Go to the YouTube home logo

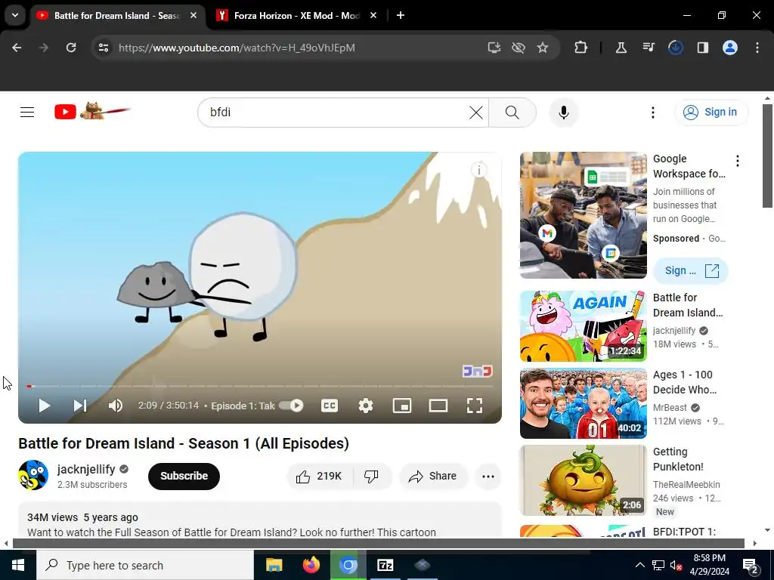click(92, 112)
